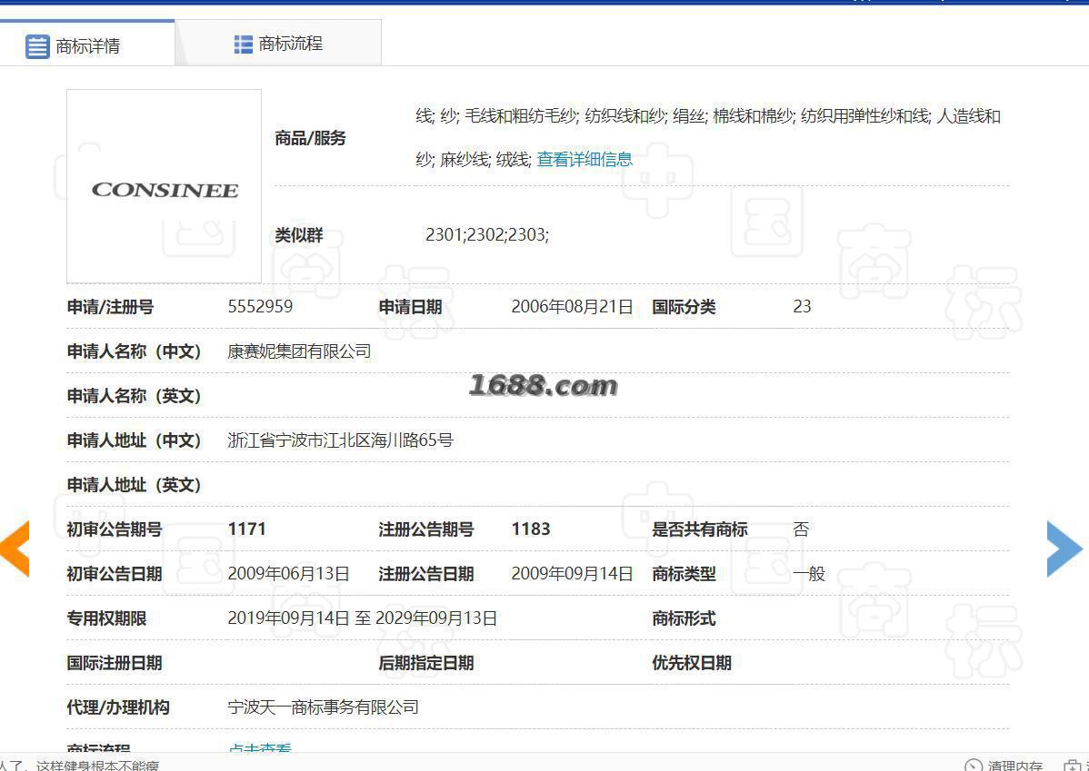Click the 商标详情 tab list icon
Screen dimensions: 1089x771
coord(37,46)
